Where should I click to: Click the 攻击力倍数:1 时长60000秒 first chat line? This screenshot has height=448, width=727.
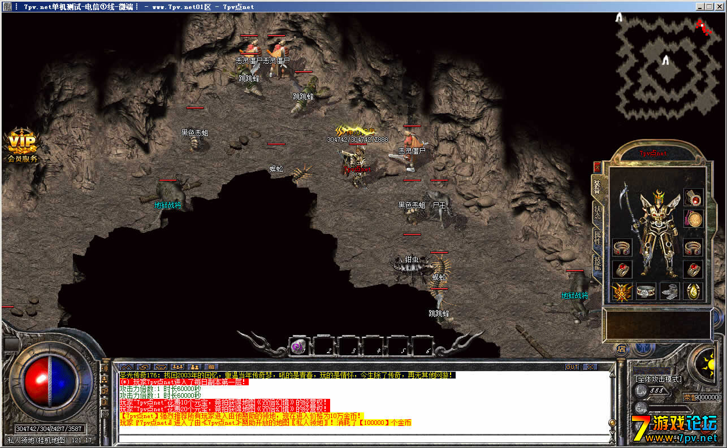click(160, 389)
